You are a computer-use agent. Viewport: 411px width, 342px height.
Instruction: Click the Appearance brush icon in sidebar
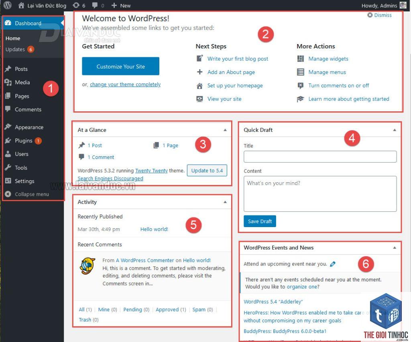[8, 127]
